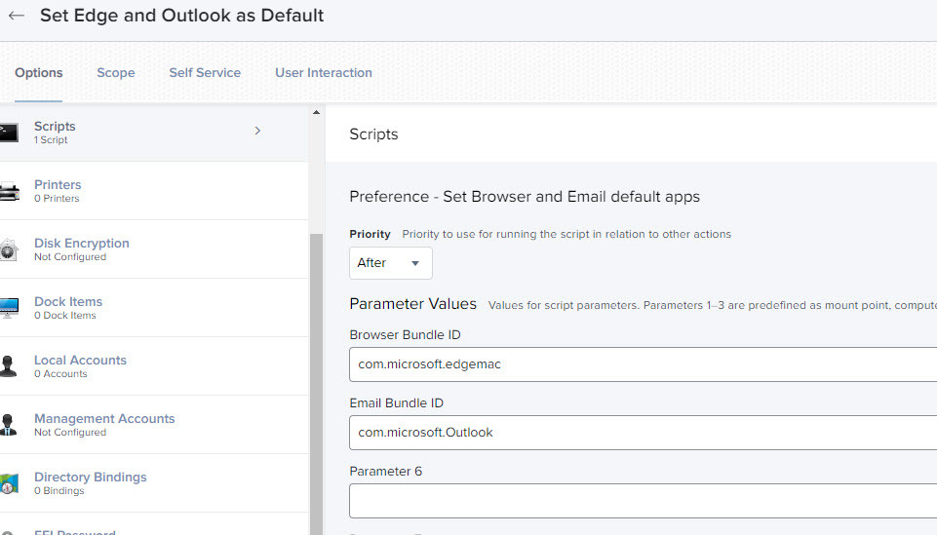937x535 pixels.
Task: Select the Local Accounts person icon
Action: [x=9, y=366]
